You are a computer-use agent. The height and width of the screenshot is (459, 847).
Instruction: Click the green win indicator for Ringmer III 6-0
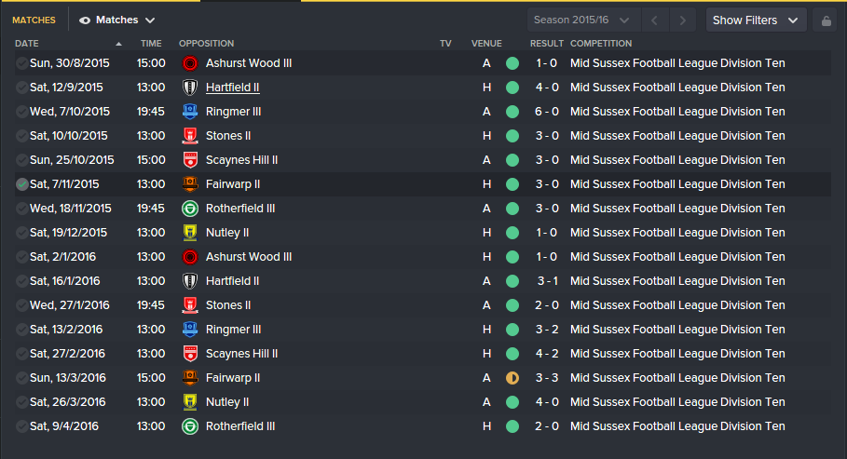[x=512, y=112]
